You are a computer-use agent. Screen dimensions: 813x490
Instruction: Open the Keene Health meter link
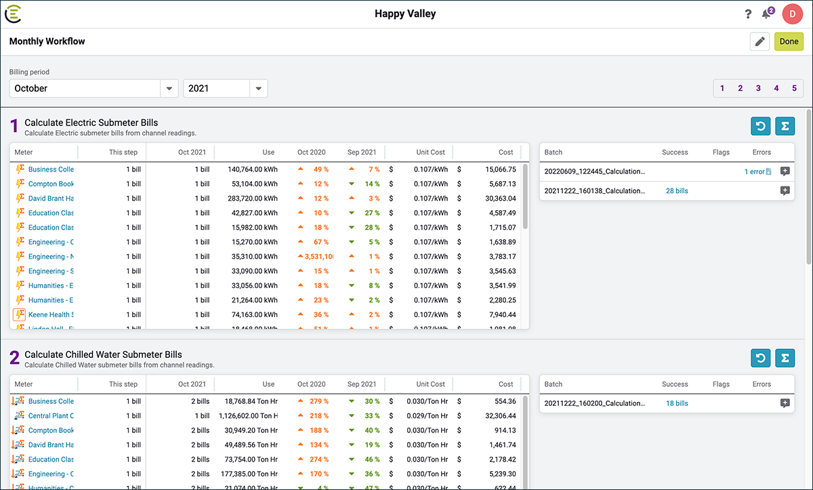[x=51, y=314]
